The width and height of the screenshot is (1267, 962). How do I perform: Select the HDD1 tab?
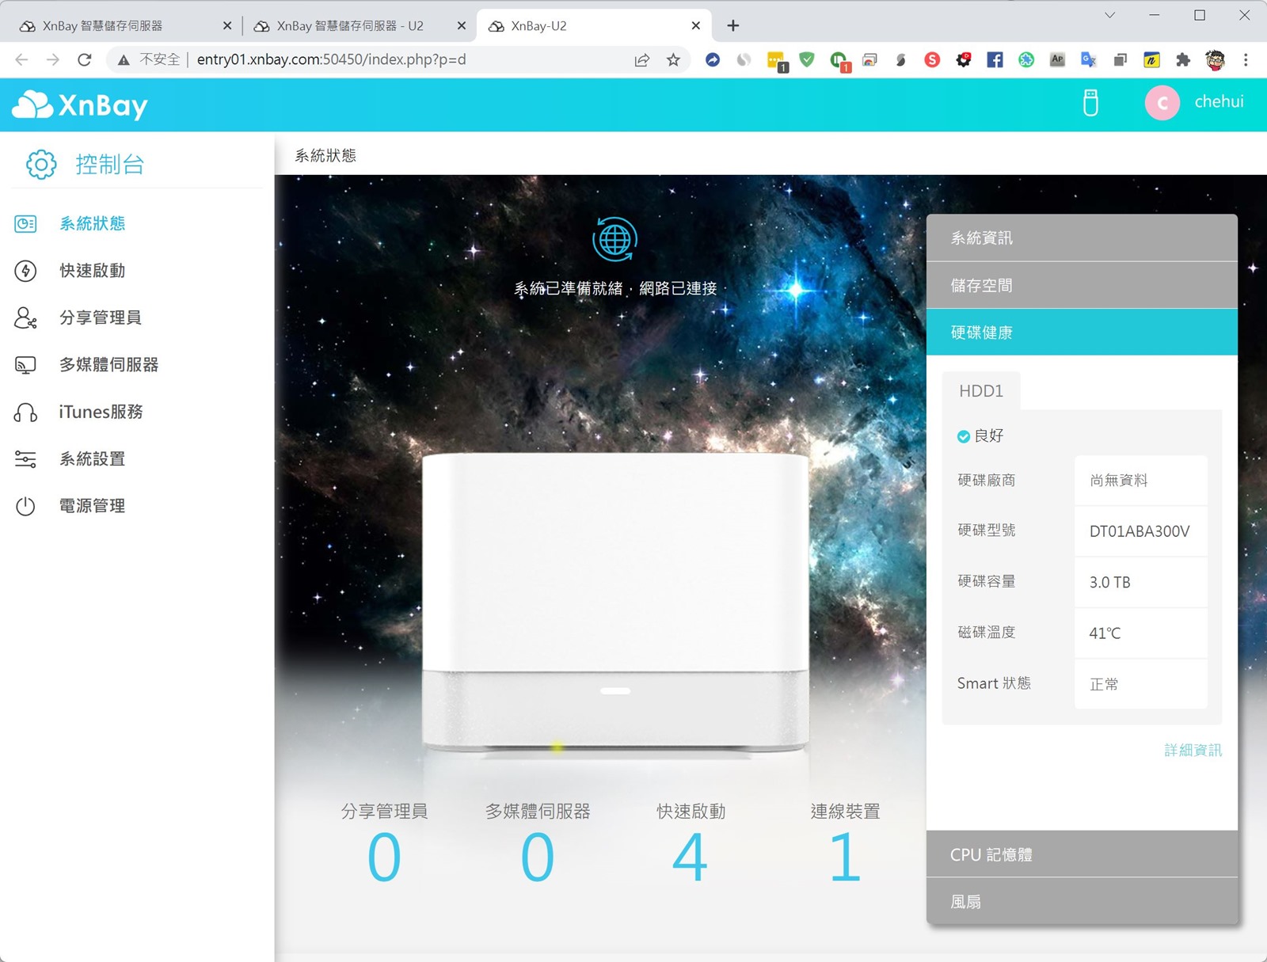coord(980,391)
